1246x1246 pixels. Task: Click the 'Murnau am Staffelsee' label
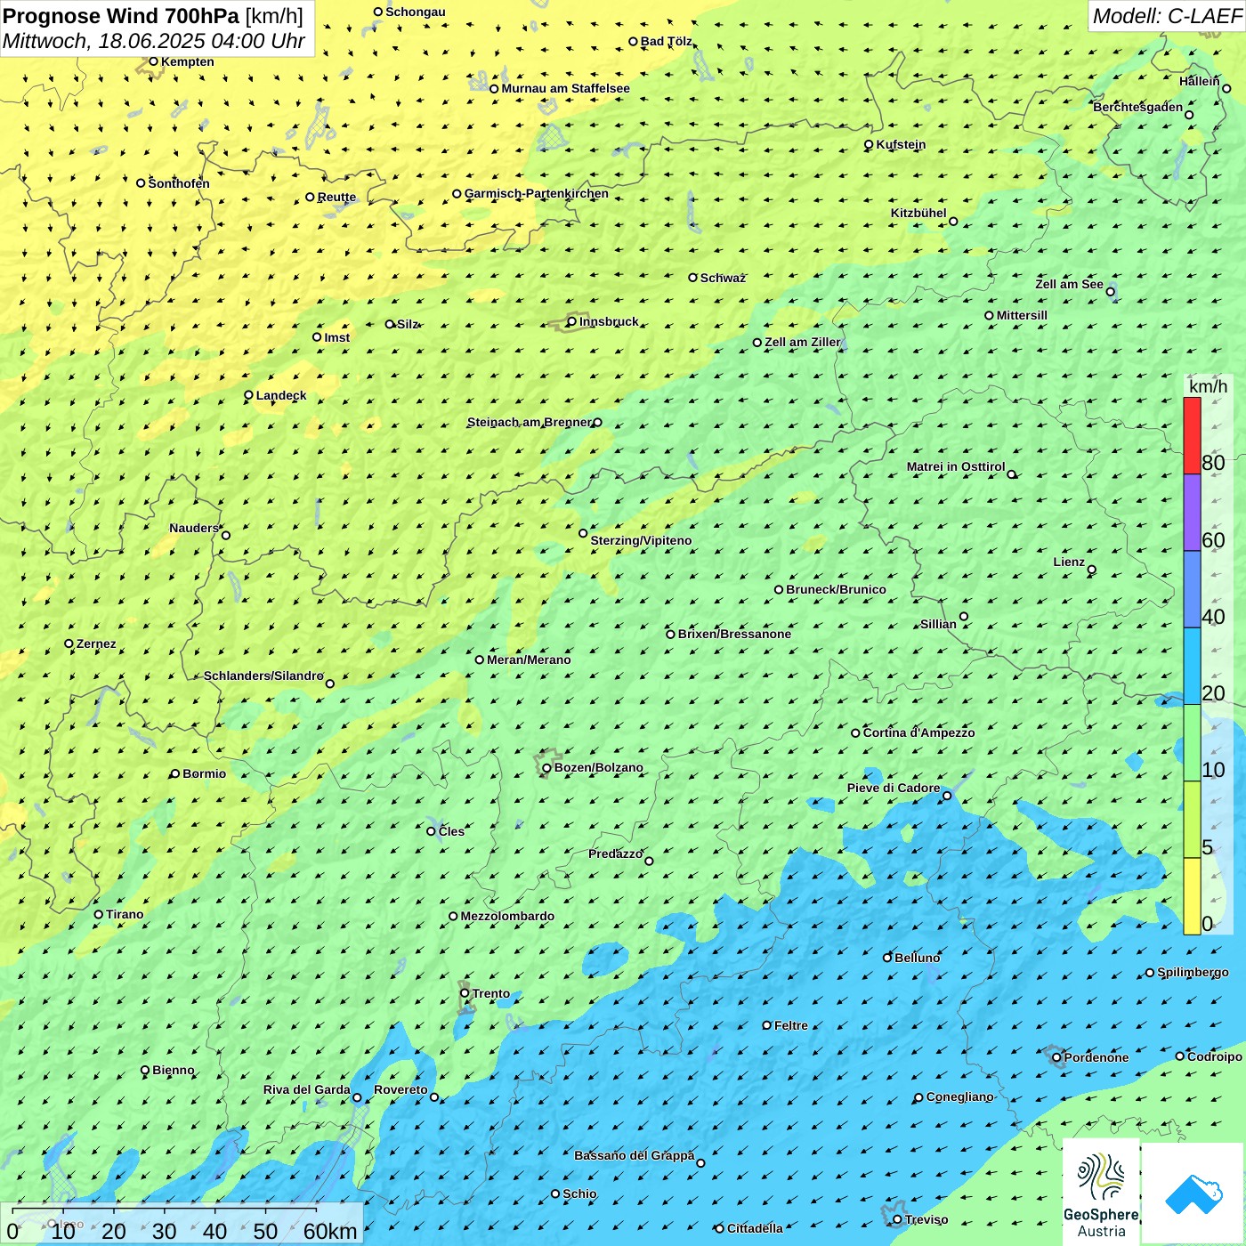click(x=565, y=88)
